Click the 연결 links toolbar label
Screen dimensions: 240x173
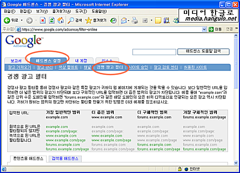coord(229,29)
